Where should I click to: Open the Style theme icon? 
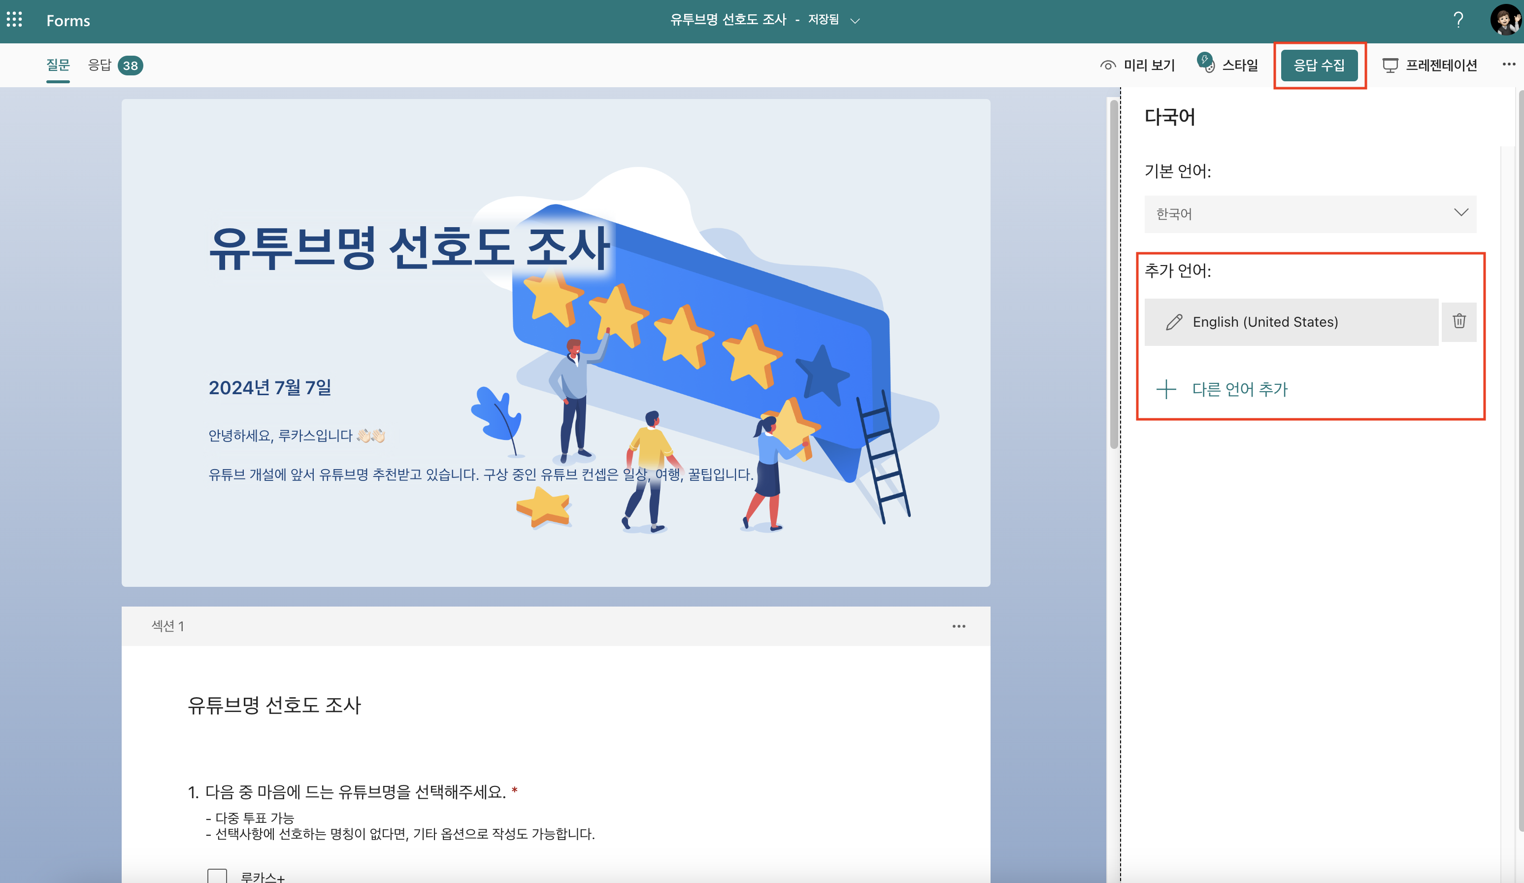1205,63
